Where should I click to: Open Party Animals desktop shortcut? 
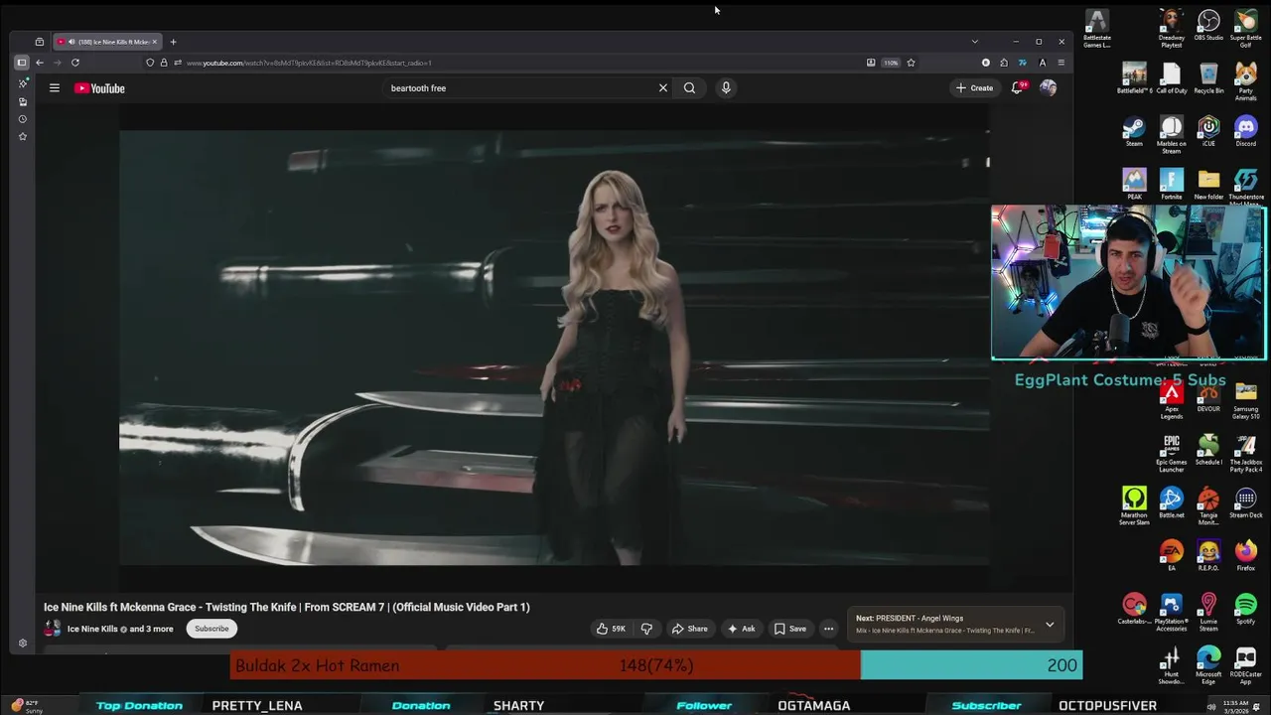tap(1246, 81)
